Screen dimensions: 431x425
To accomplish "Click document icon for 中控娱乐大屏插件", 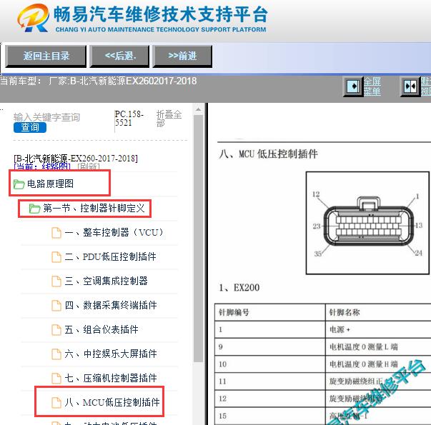I will 56,354.
